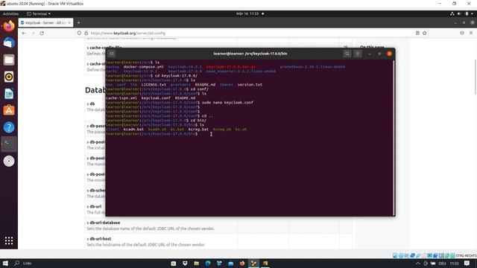
Task: Expand the db-schema option
Action: pos(96,191)
